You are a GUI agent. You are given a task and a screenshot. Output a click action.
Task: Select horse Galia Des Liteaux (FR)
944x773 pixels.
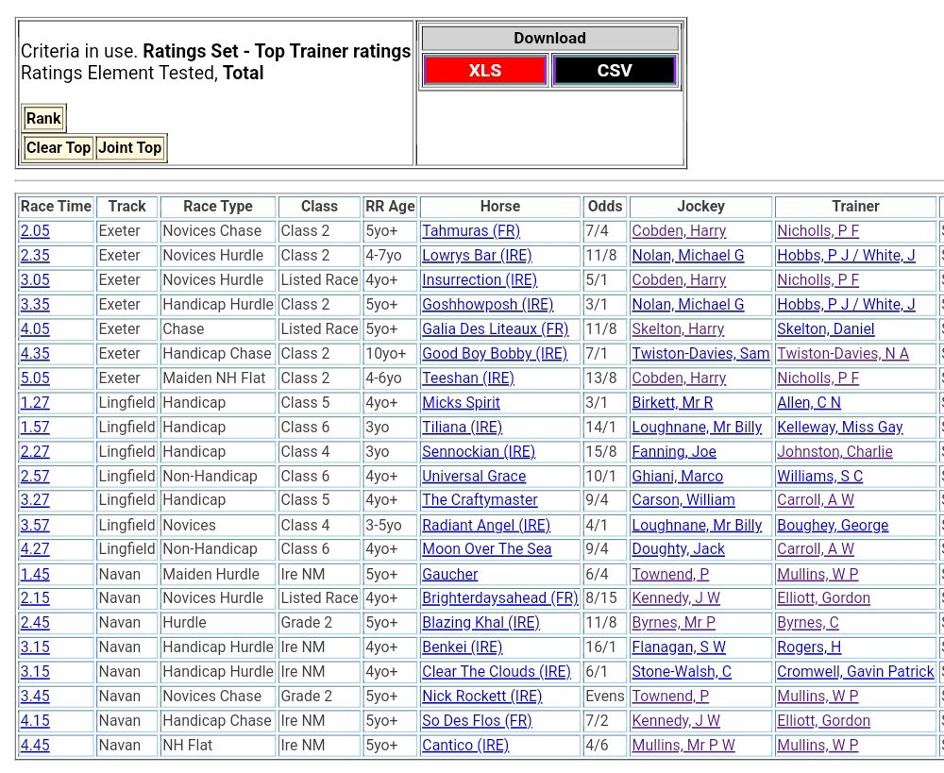[x=495, y=329]
